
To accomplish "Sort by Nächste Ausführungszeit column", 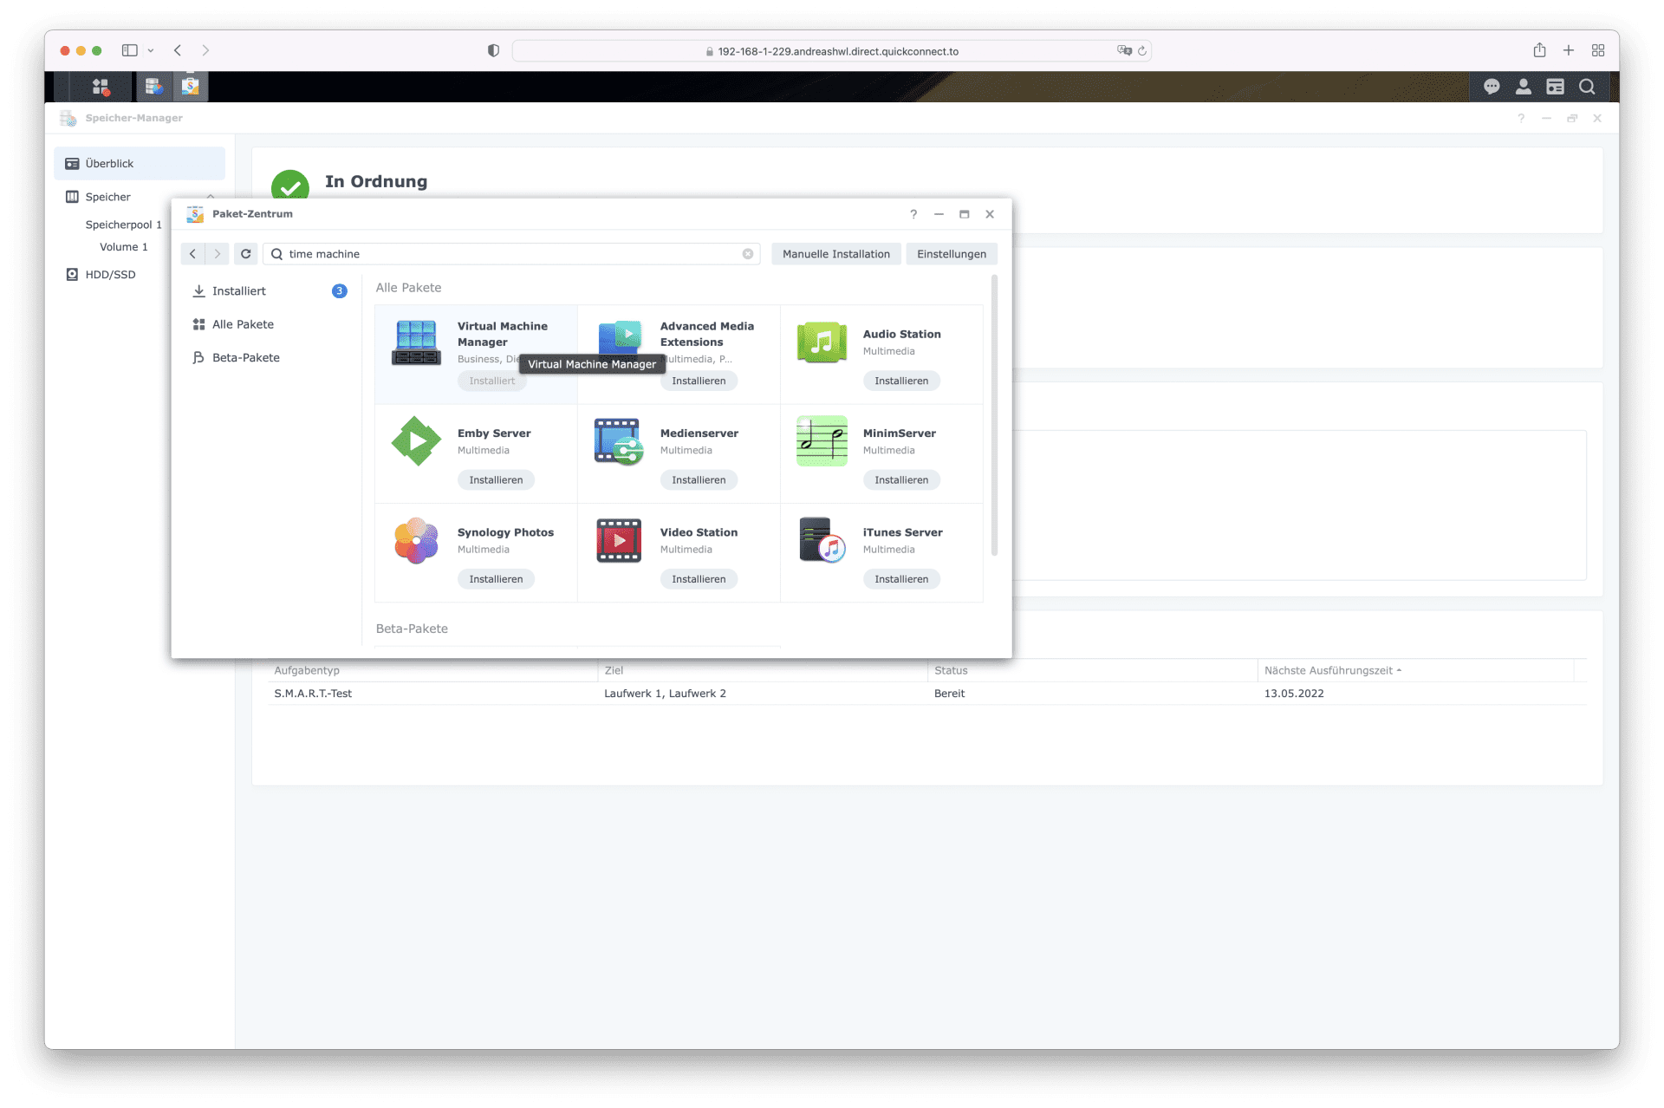I will coord(1414,670).
